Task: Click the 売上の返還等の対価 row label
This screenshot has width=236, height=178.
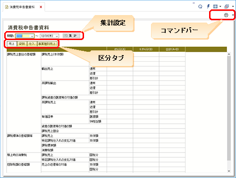Action: 54,164
